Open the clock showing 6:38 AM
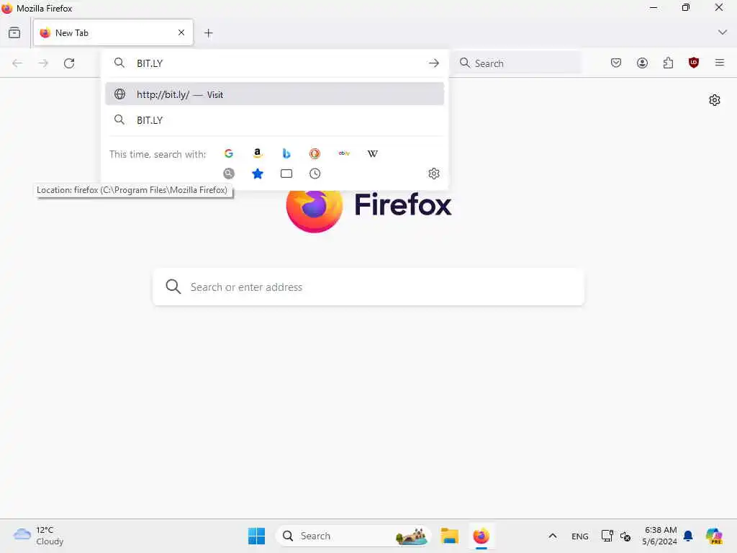 (x=660, y=536)
